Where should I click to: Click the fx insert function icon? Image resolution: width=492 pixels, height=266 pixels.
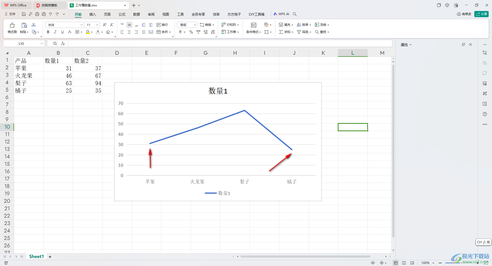(63, 43)
